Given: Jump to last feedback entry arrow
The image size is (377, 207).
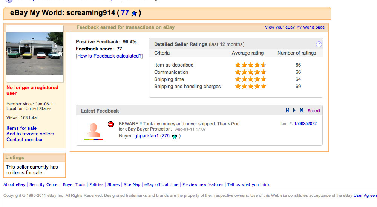Looking at the screenshot, I should click(x=302, y=111).
